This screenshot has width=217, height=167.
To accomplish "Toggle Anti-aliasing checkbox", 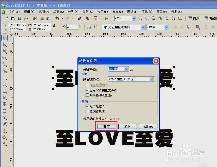I will (87, 106).
